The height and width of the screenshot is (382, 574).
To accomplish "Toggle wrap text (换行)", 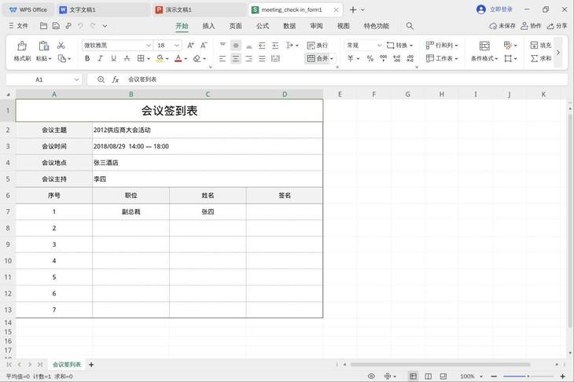I will (317, 46).
